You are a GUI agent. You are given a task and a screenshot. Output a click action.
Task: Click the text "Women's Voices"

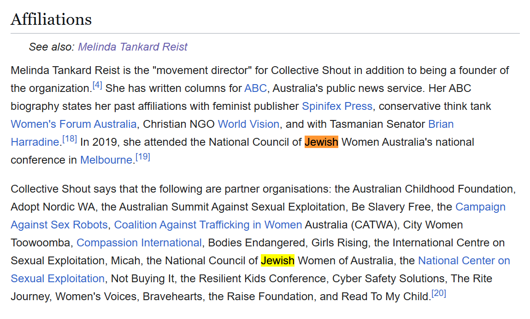(96, 296)
